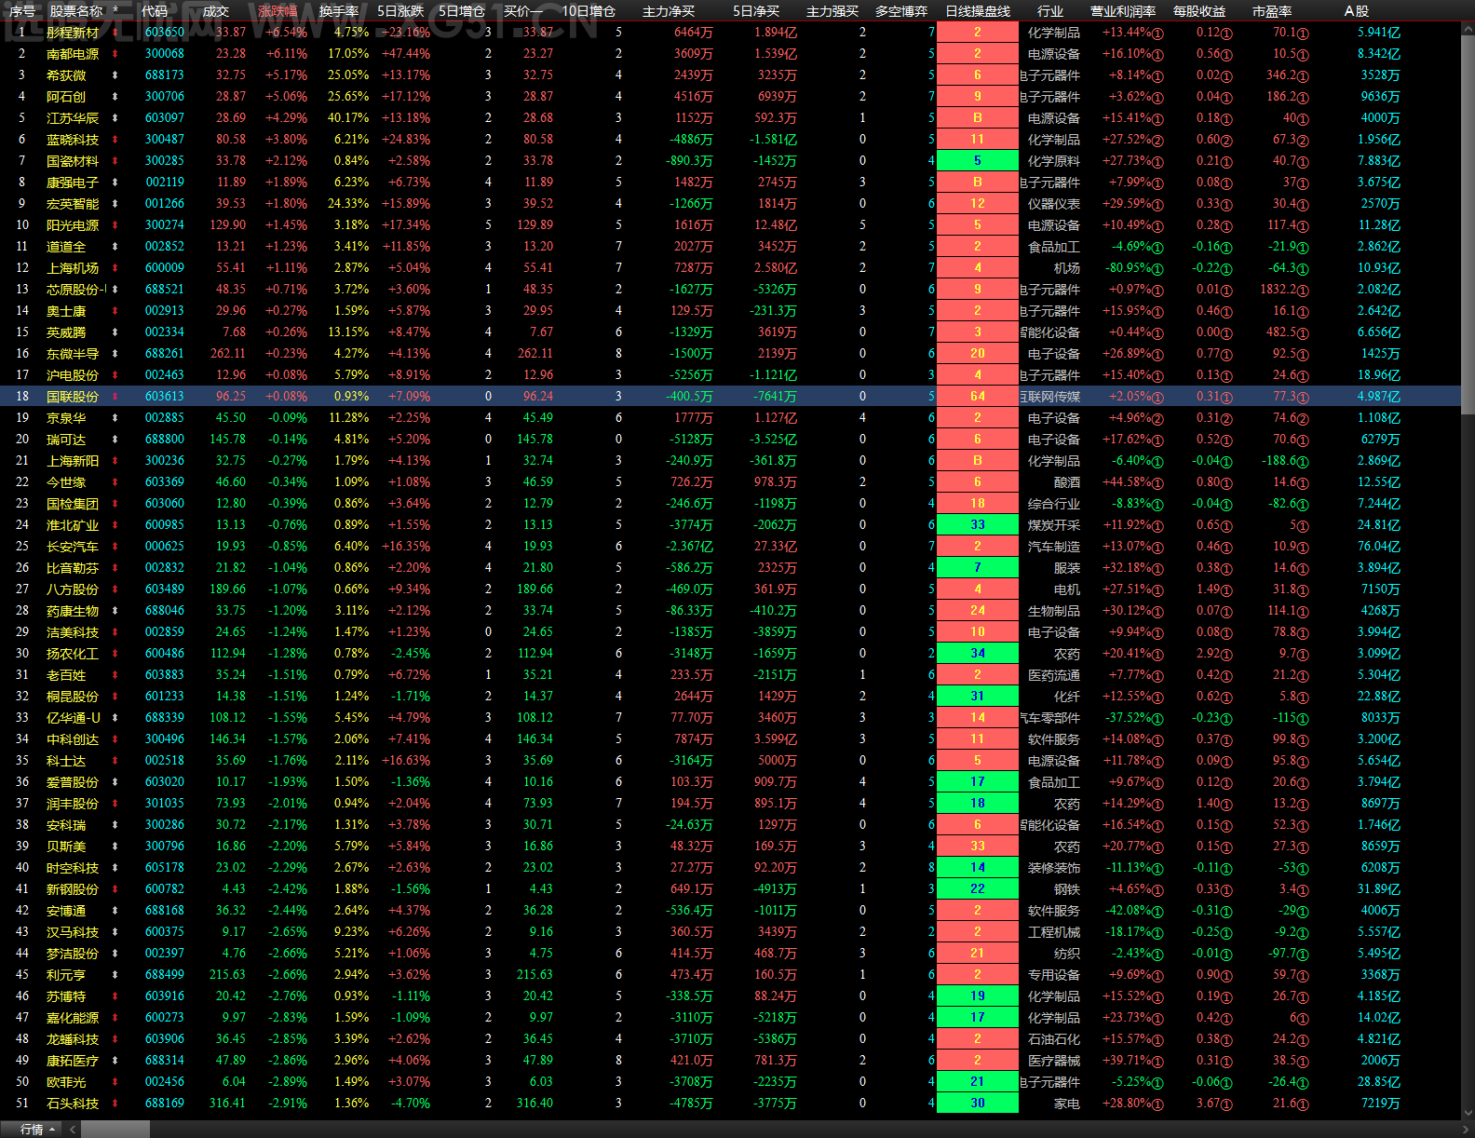
Task: Select stock code 603650
Action: click(165, 33)
